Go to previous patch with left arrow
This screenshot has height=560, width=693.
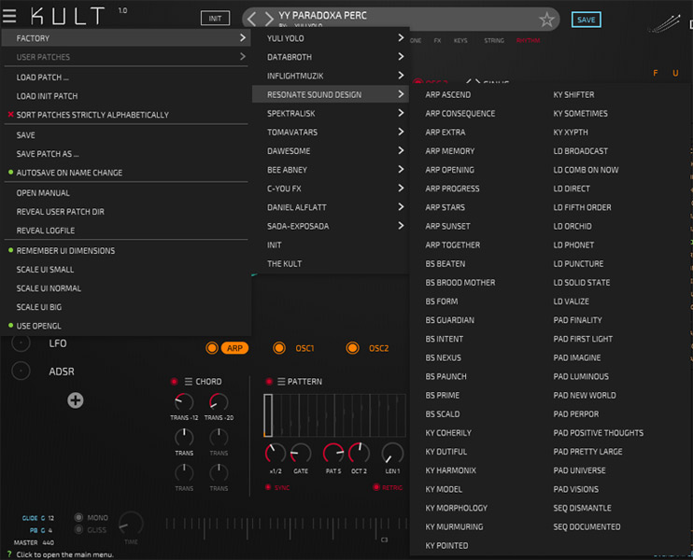tap(252, 19)
